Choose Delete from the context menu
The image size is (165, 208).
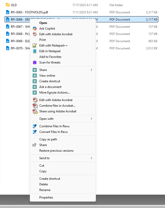(63, 184)
